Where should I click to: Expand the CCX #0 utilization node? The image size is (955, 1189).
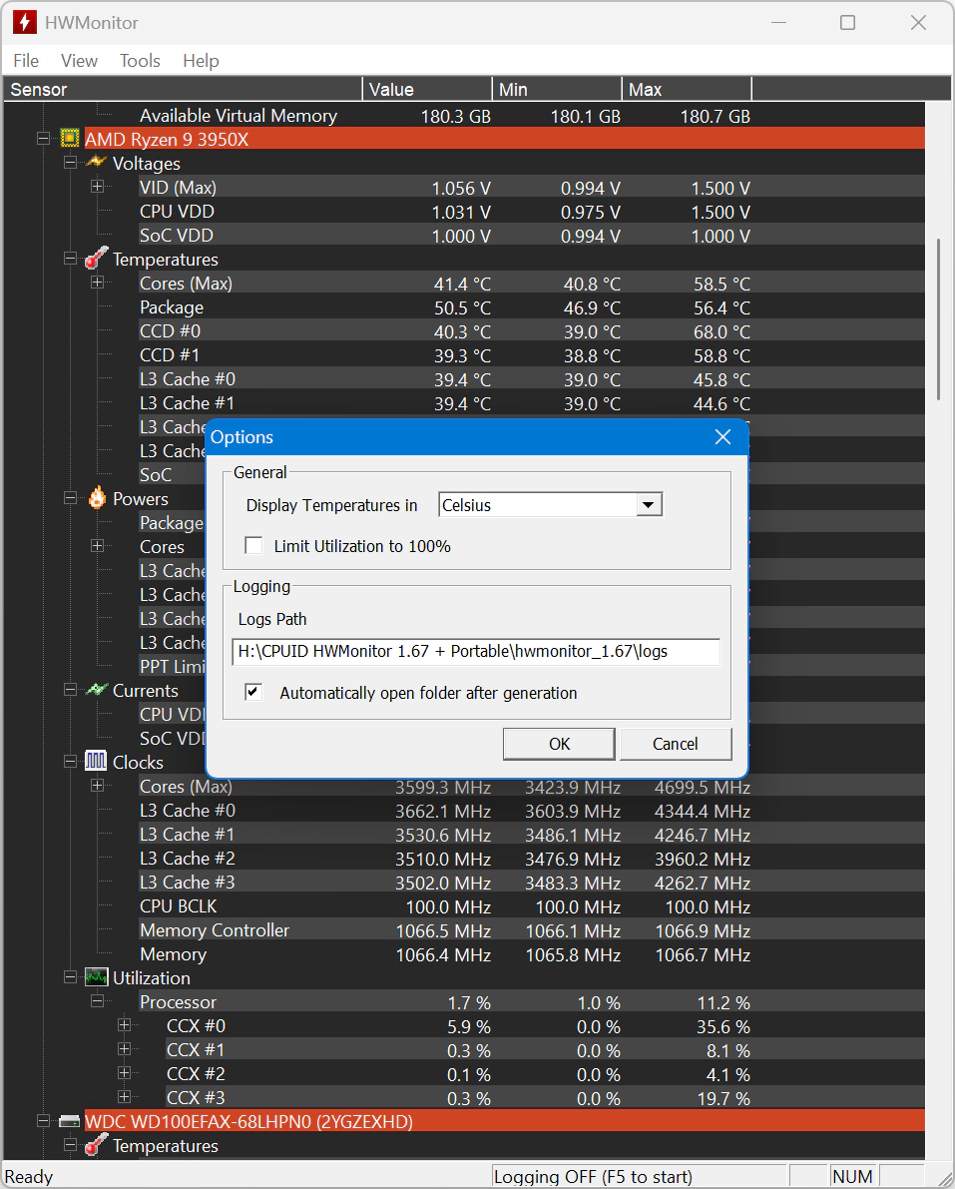click(125, 1025)
